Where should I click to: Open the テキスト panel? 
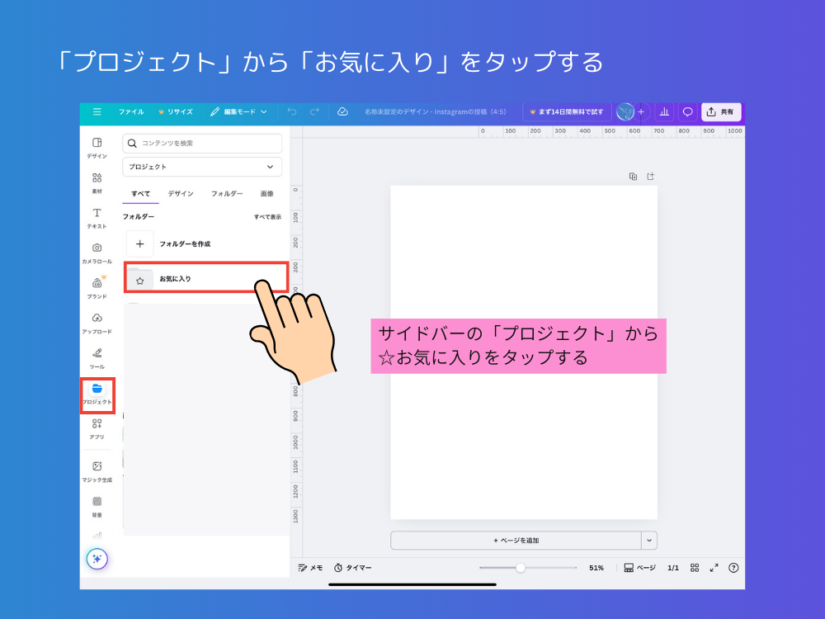(97, 217)
